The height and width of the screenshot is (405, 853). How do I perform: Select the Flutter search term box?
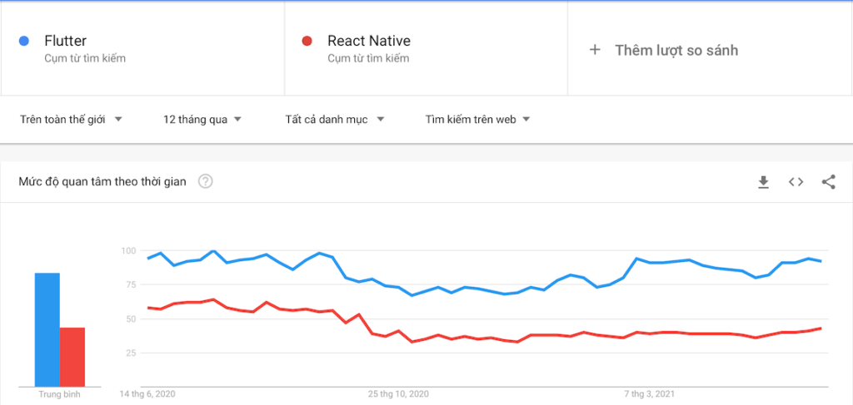(x=142, y=48)
